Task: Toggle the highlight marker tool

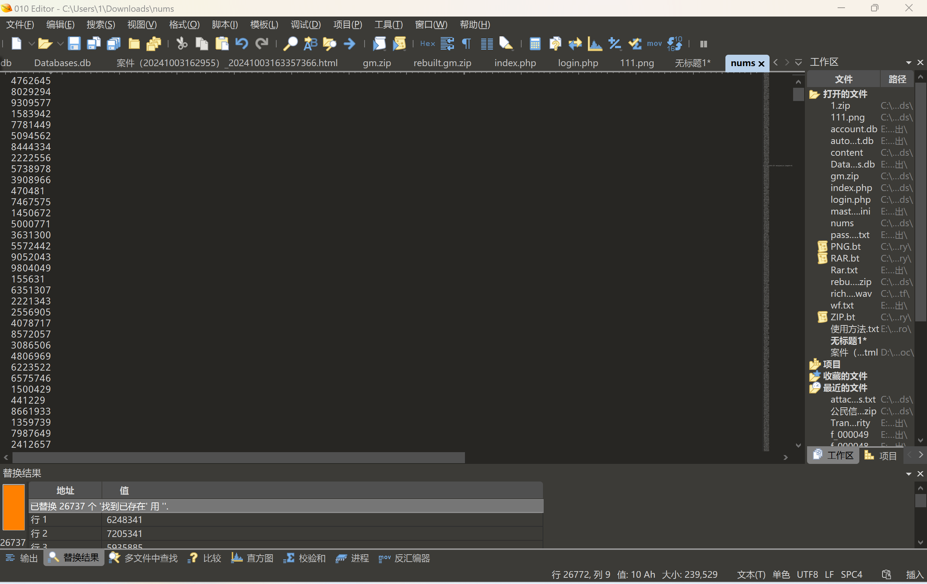Action: [506, 44]
